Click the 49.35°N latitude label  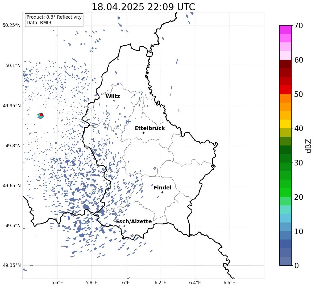click(x=11, y=265)
